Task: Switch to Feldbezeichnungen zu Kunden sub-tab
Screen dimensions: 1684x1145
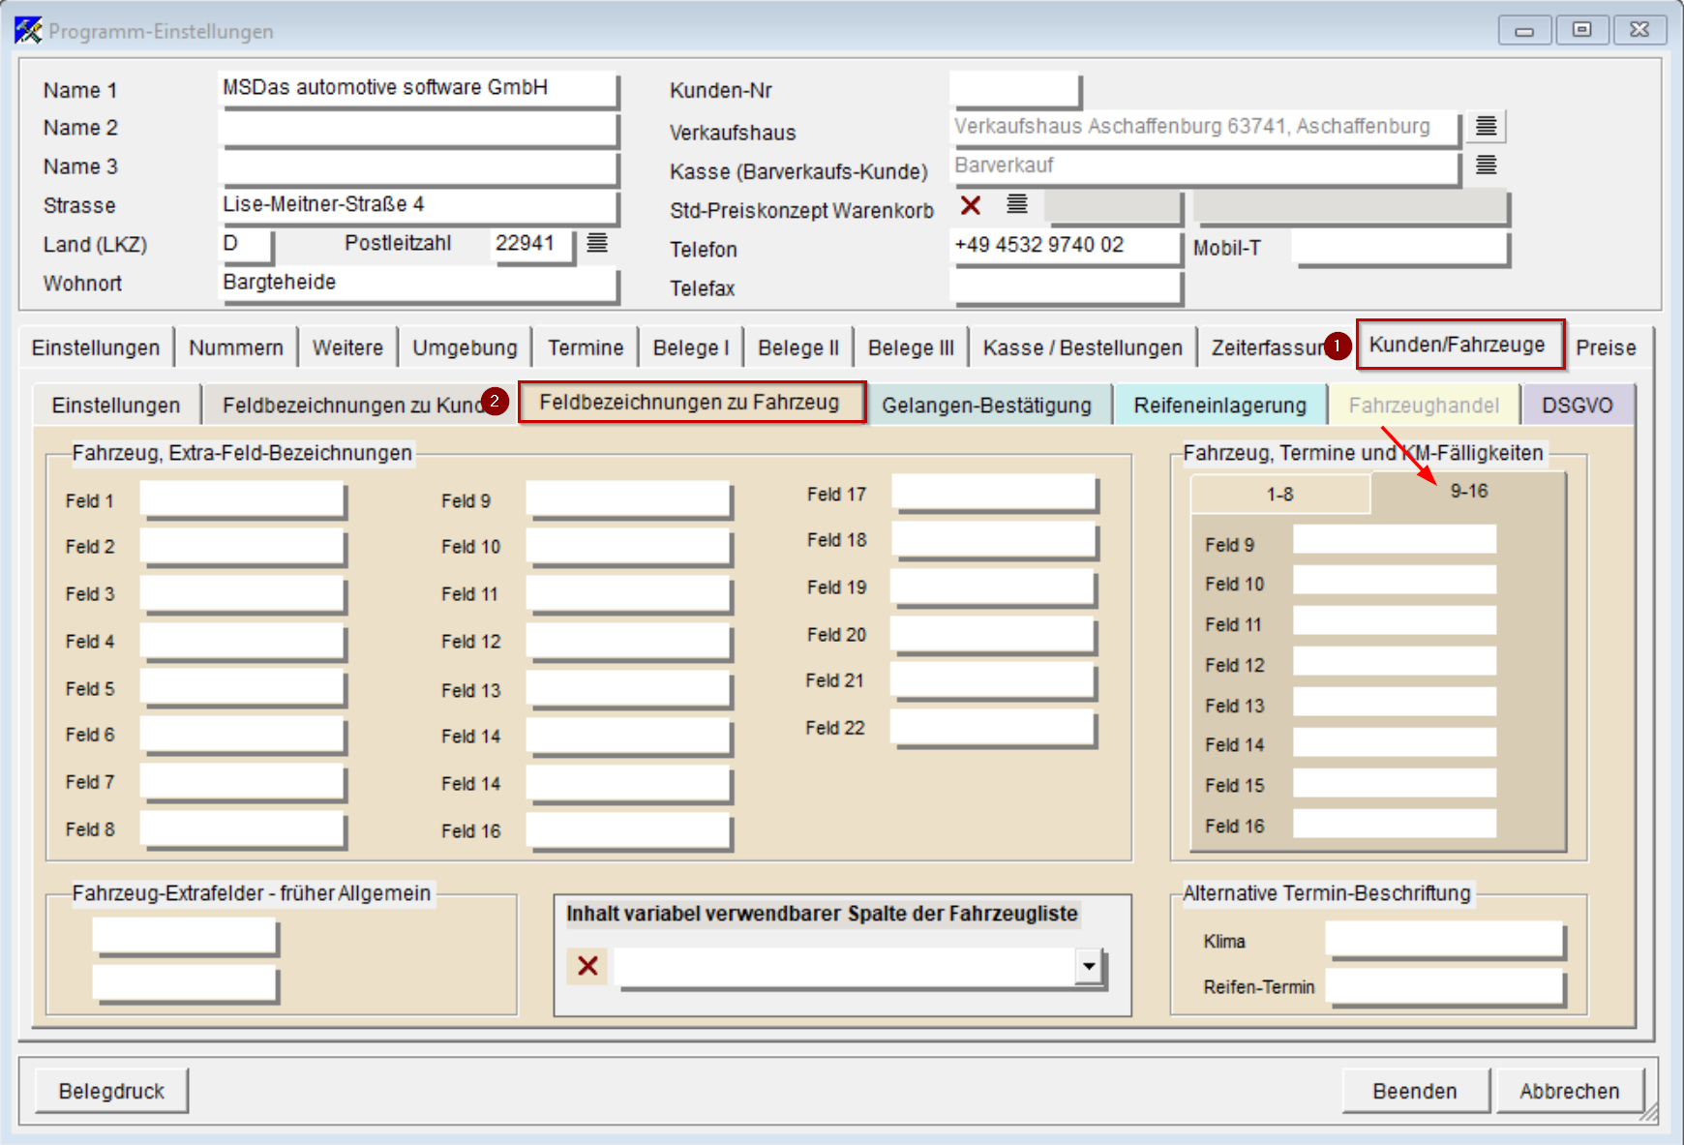Action: coord(353,405)
